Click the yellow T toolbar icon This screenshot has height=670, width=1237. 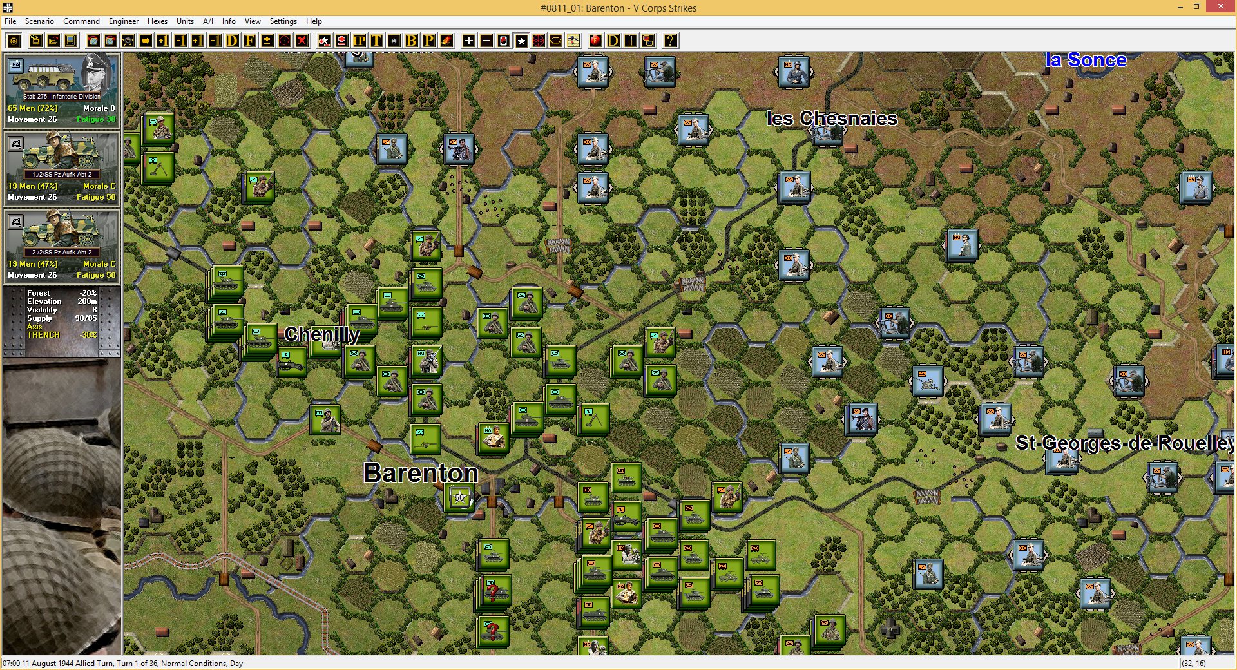tap(376, 41)
